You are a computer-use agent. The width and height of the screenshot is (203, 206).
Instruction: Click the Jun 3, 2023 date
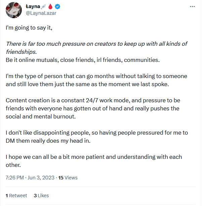coord(41,177)
